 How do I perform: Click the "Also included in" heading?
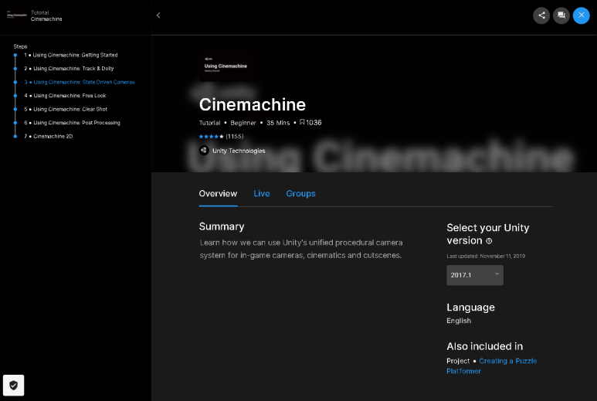point(485,346)
